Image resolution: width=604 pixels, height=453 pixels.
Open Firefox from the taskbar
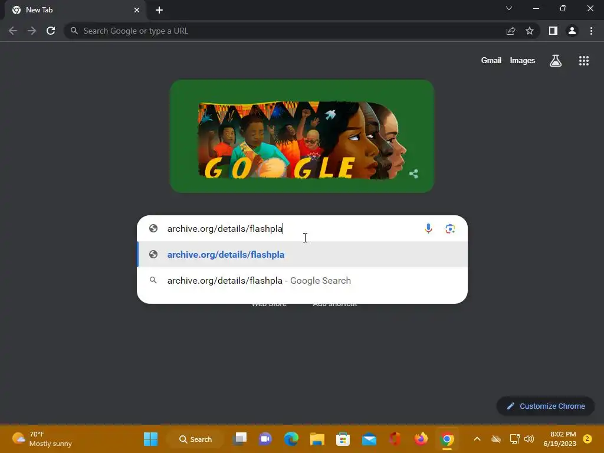[x=421, y=439]
